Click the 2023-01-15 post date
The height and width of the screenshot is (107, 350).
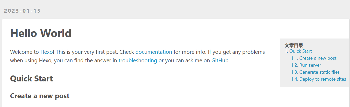pos(22,11)
